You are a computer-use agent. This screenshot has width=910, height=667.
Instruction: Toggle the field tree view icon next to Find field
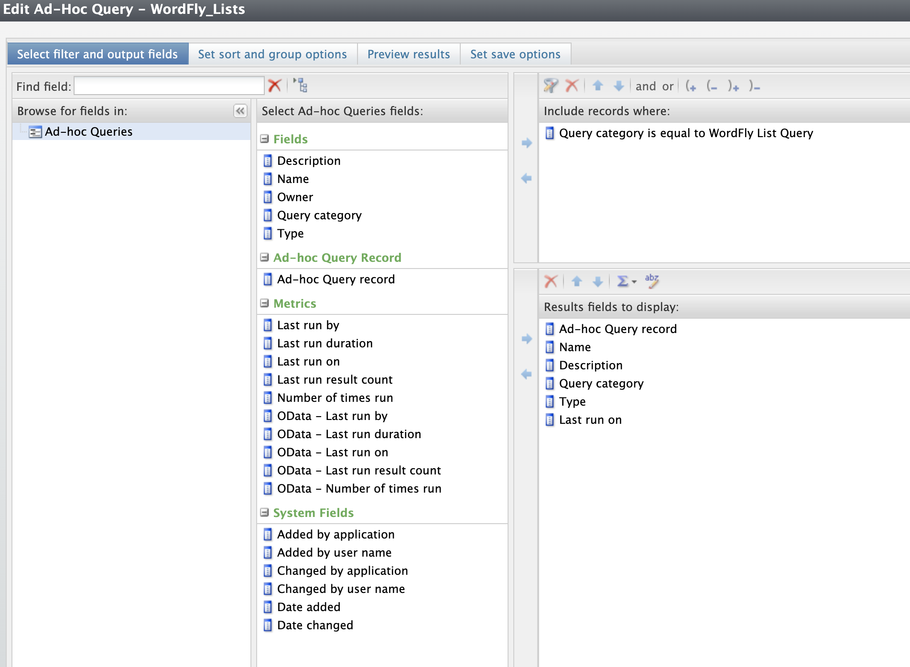(301, 86)
